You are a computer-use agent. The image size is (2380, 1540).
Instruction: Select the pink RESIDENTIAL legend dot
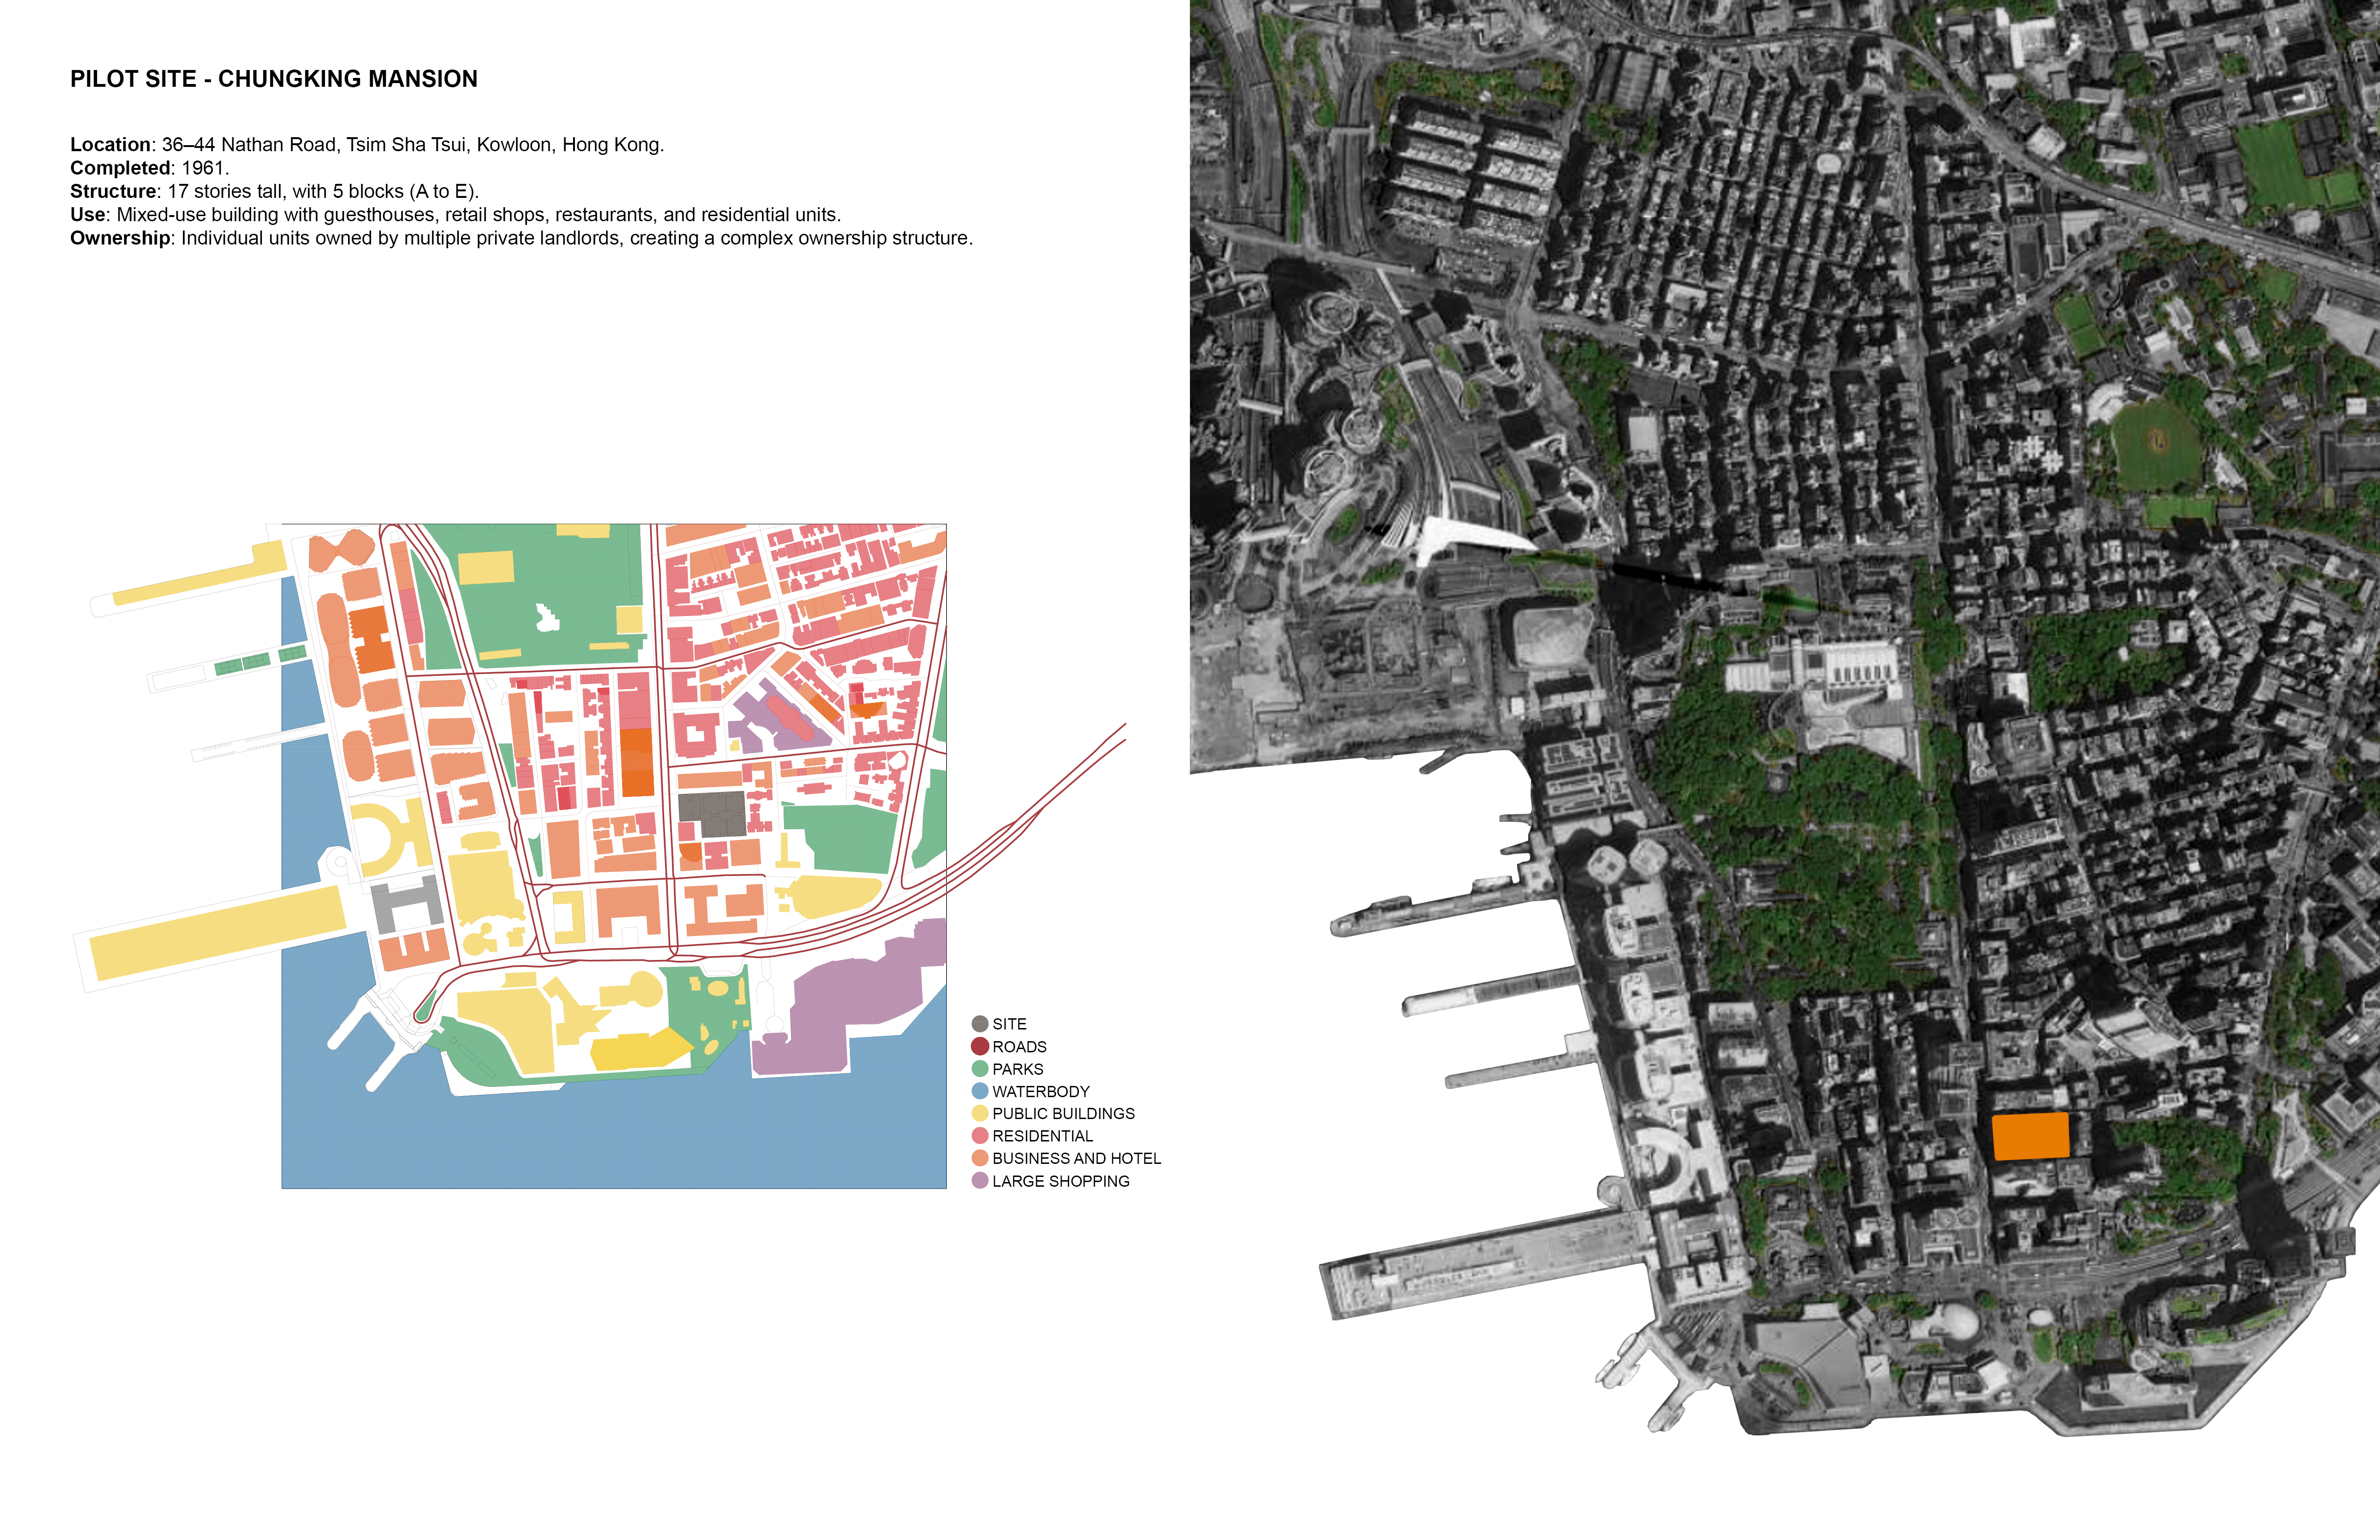tap(980, 1136)
